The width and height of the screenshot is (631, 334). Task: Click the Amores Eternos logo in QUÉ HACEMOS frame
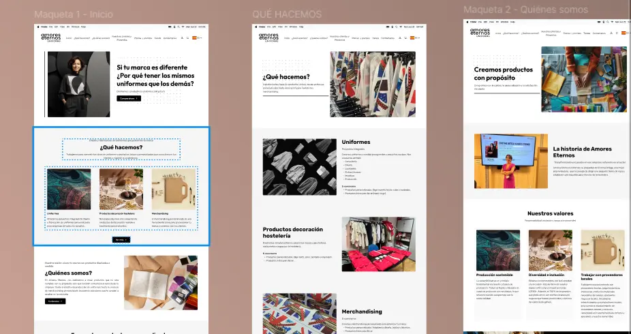(x=269, y=37)
